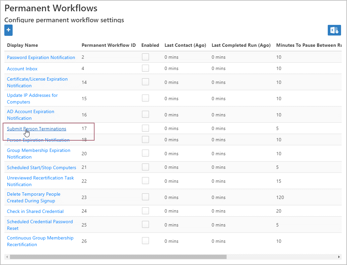Open Update IP Addresses for Computers
This screenshot has height=265, width=347.
(x=32, y=99)
